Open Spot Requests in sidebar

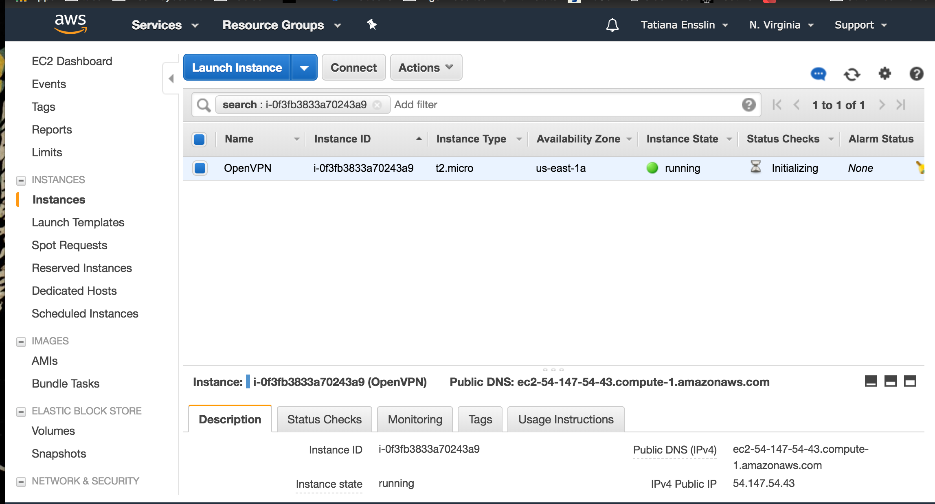point(70,245)
